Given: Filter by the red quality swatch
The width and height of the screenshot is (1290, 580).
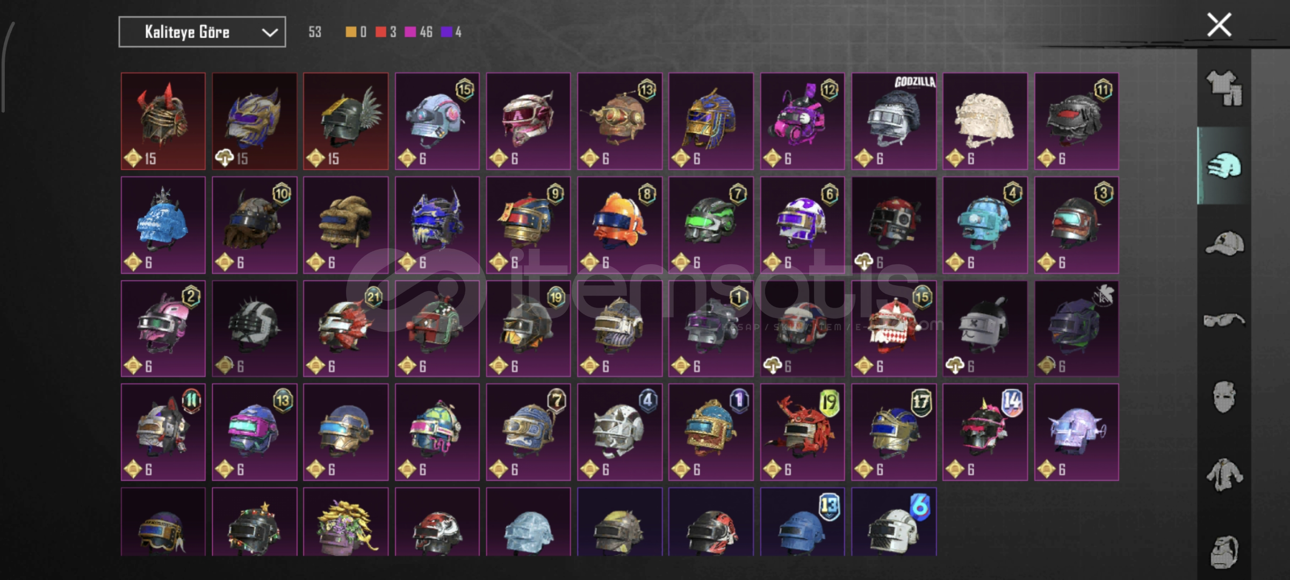Looking at the screenshot, I should 380,32.
